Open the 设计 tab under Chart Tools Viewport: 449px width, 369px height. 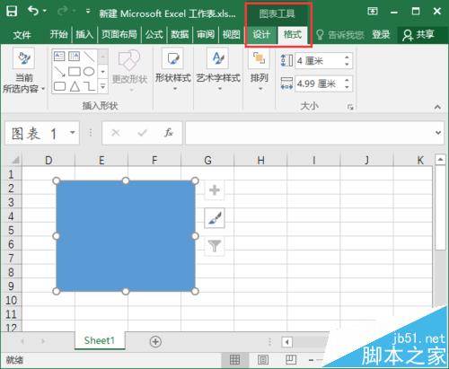coord(261,34)
